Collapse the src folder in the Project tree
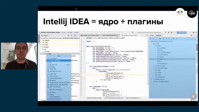Image resolution: width=199 pixels, height=112 pixels. [x=41, y=49]
